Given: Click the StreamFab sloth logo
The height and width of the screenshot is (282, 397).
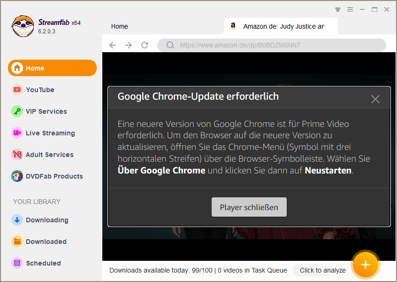Looking at the screenshot, I should tap(23, 26).
